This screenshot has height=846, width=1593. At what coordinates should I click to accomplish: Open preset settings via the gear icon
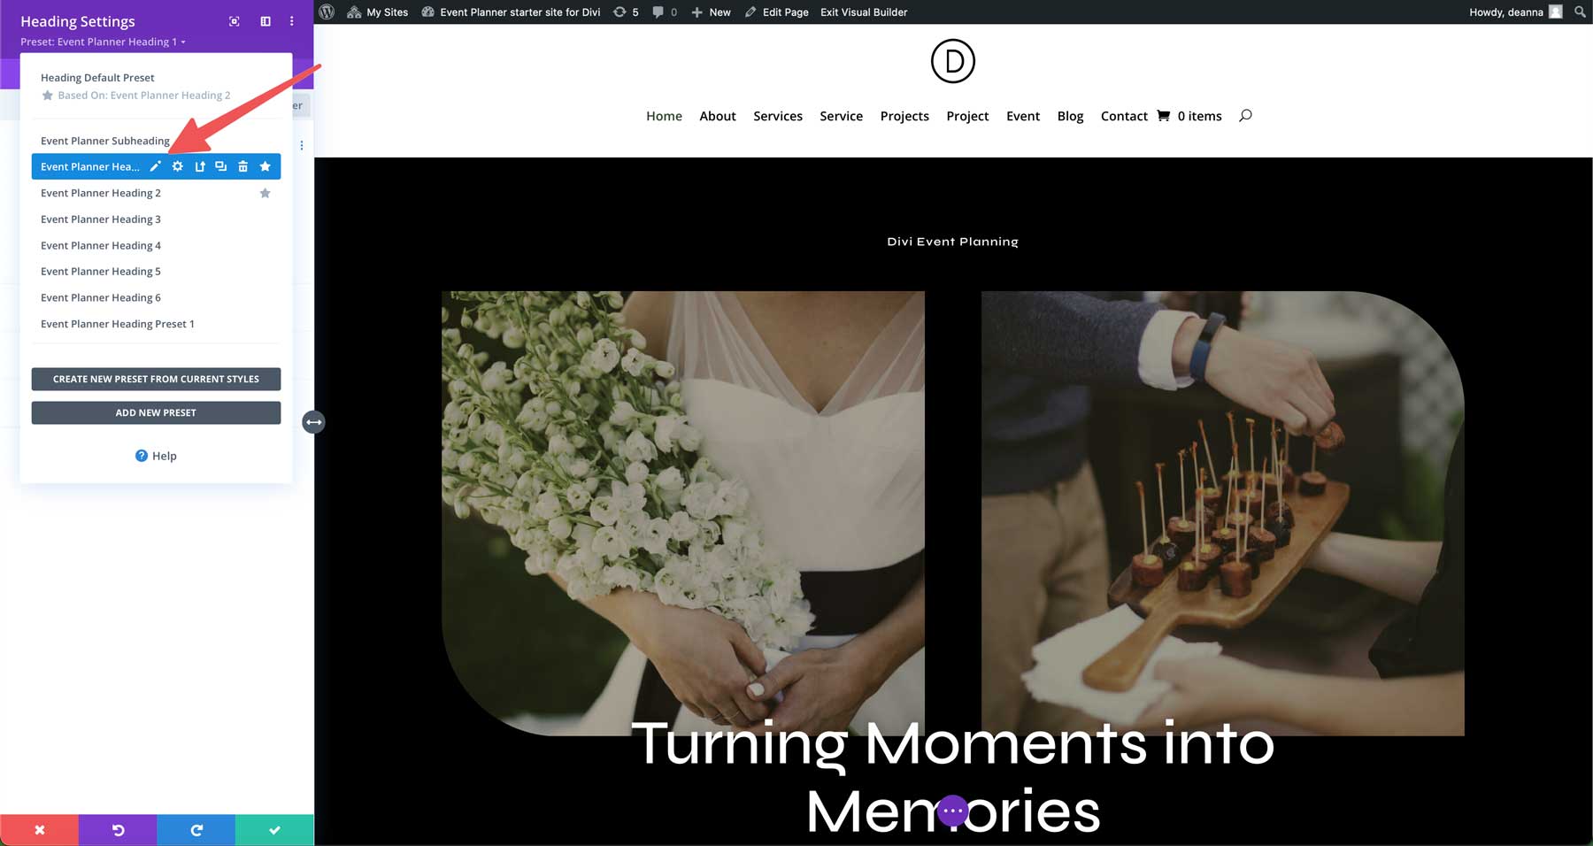[x=177, y=166]
